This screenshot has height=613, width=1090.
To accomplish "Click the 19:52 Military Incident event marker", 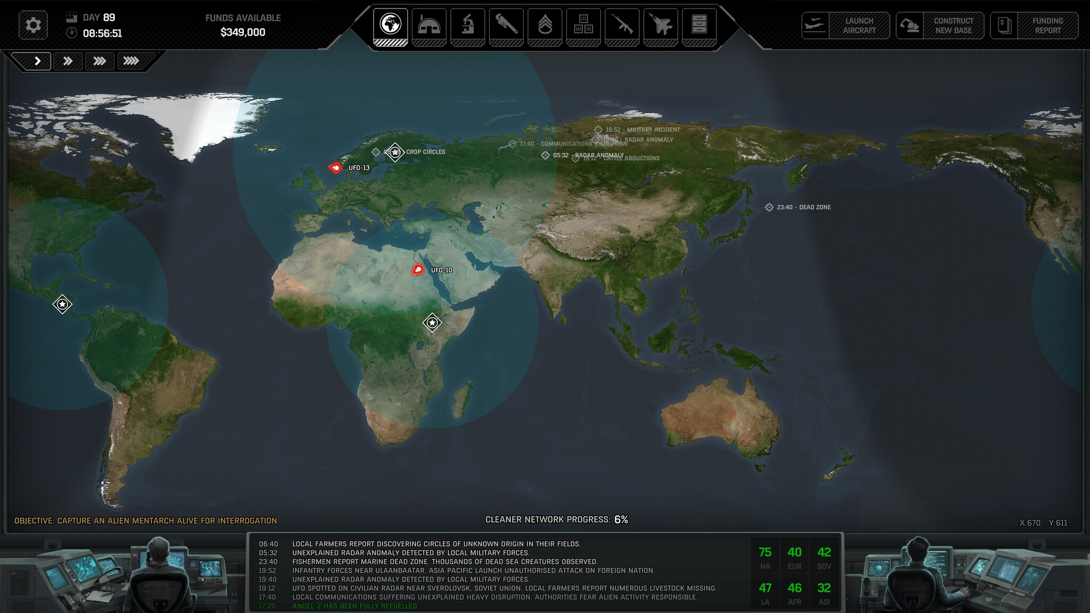I will [598, 130].
